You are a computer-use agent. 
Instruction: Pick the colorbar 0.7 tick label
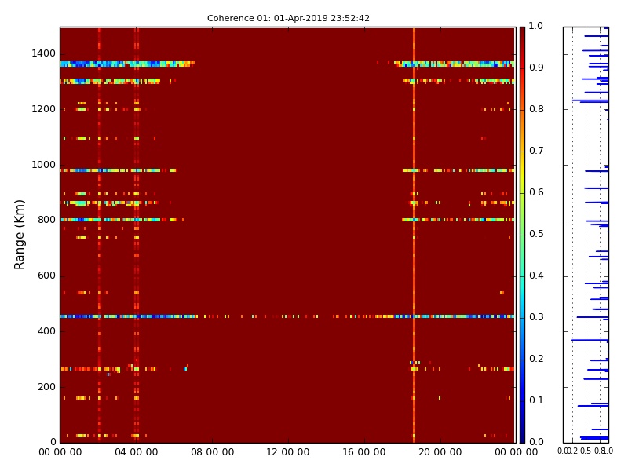click(x=536, y=151)
